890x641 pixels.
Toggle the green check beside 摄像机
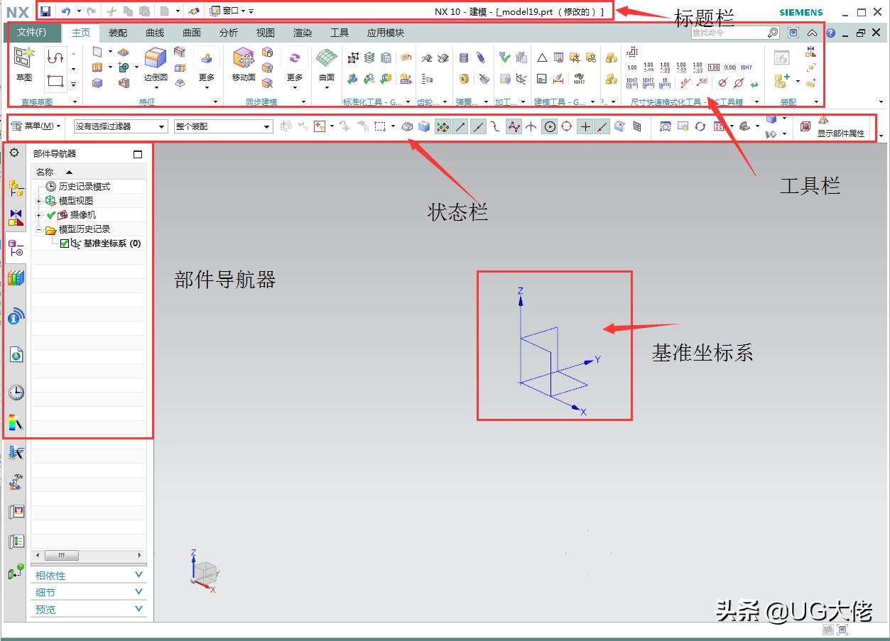(51, 214)
